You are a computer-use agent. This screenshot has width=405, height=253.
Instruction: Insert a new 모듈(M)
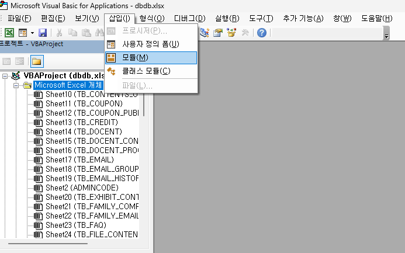click(151, 58)
